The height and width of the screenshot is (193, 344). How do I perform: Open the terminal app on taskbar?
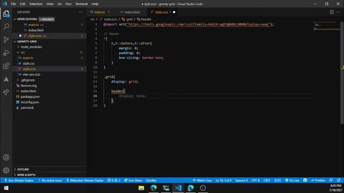tap(166, 188)
